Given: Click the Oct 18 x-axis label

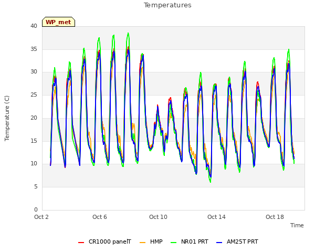Looking at the screenshot, I should point(275,217).
